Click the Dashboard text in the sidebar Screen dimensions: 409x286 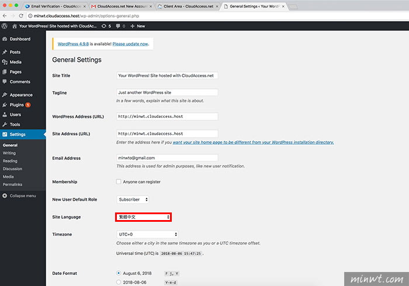click(x=20, y=39)
